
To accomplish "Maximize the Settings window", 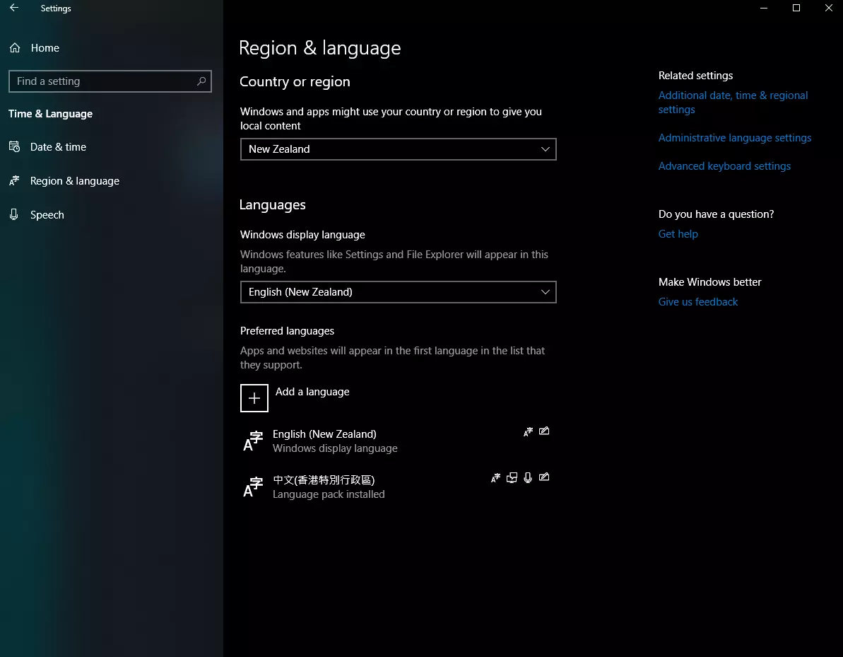I will pos(796,8).
